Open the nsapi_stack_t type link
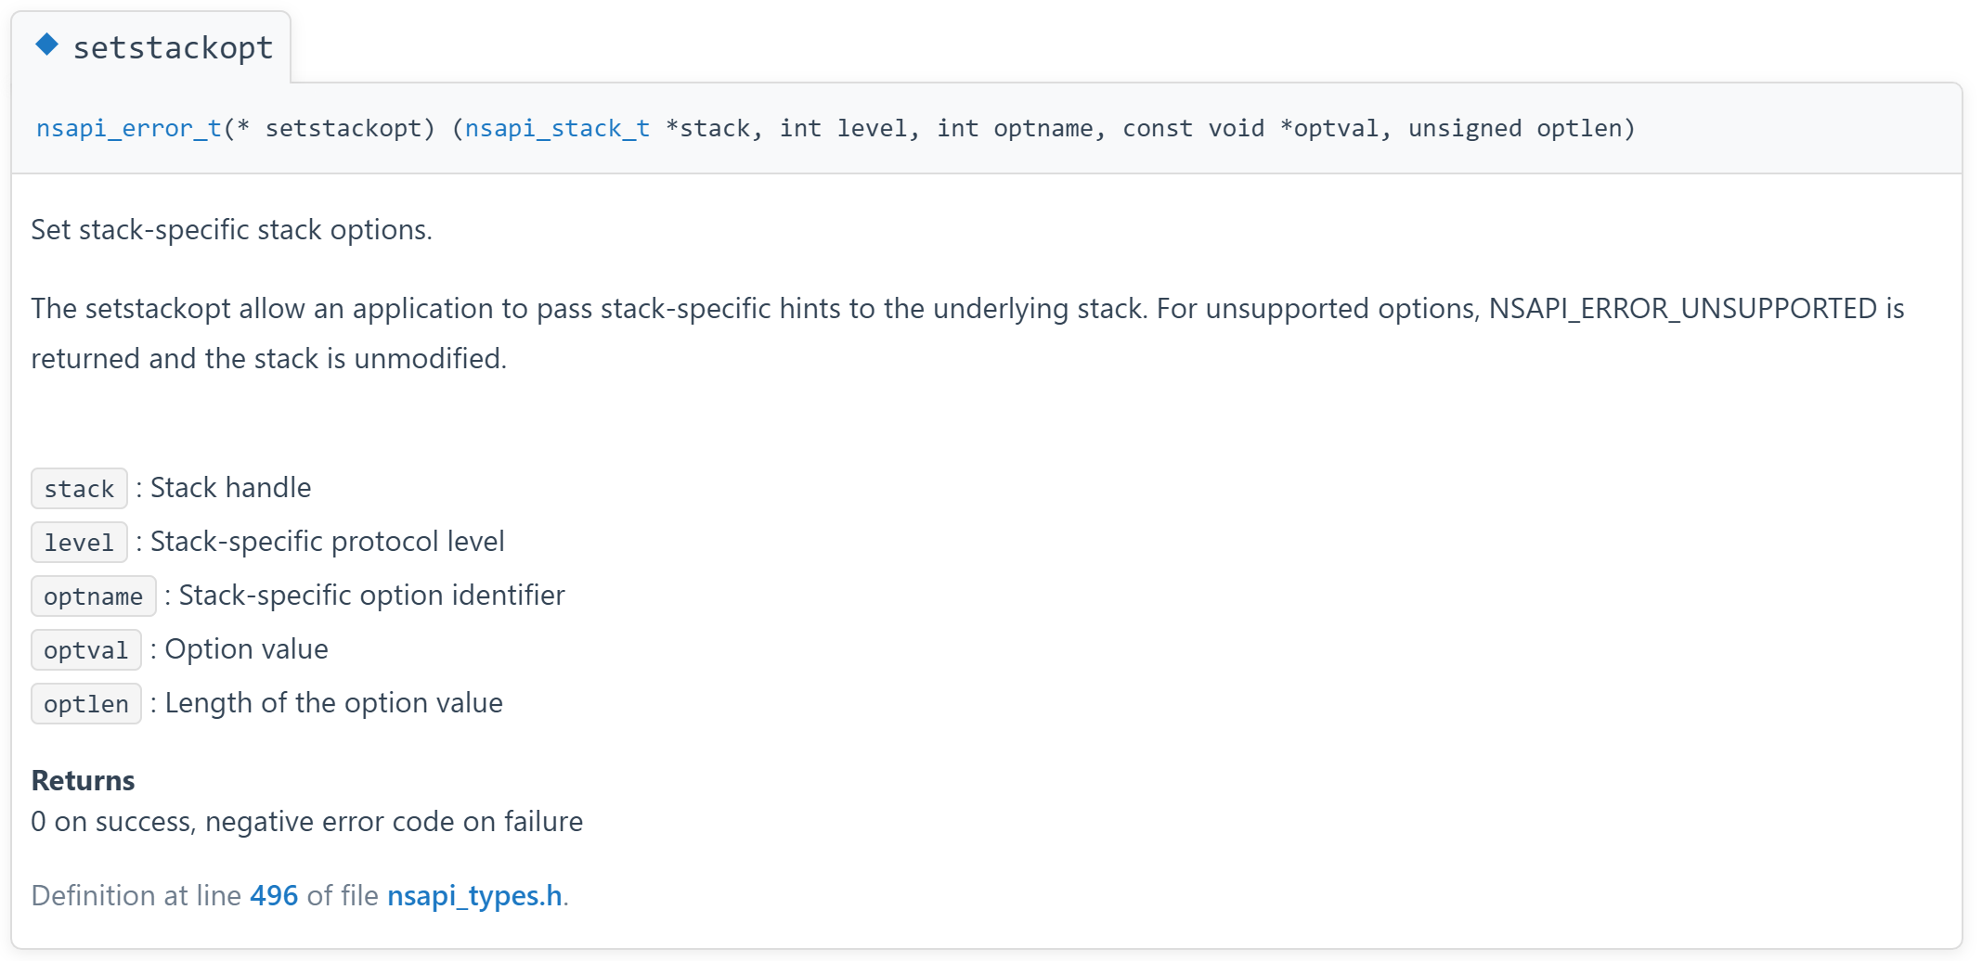Screen dimensions: 1982x961 pyautogui.click(x=557, y=128)
